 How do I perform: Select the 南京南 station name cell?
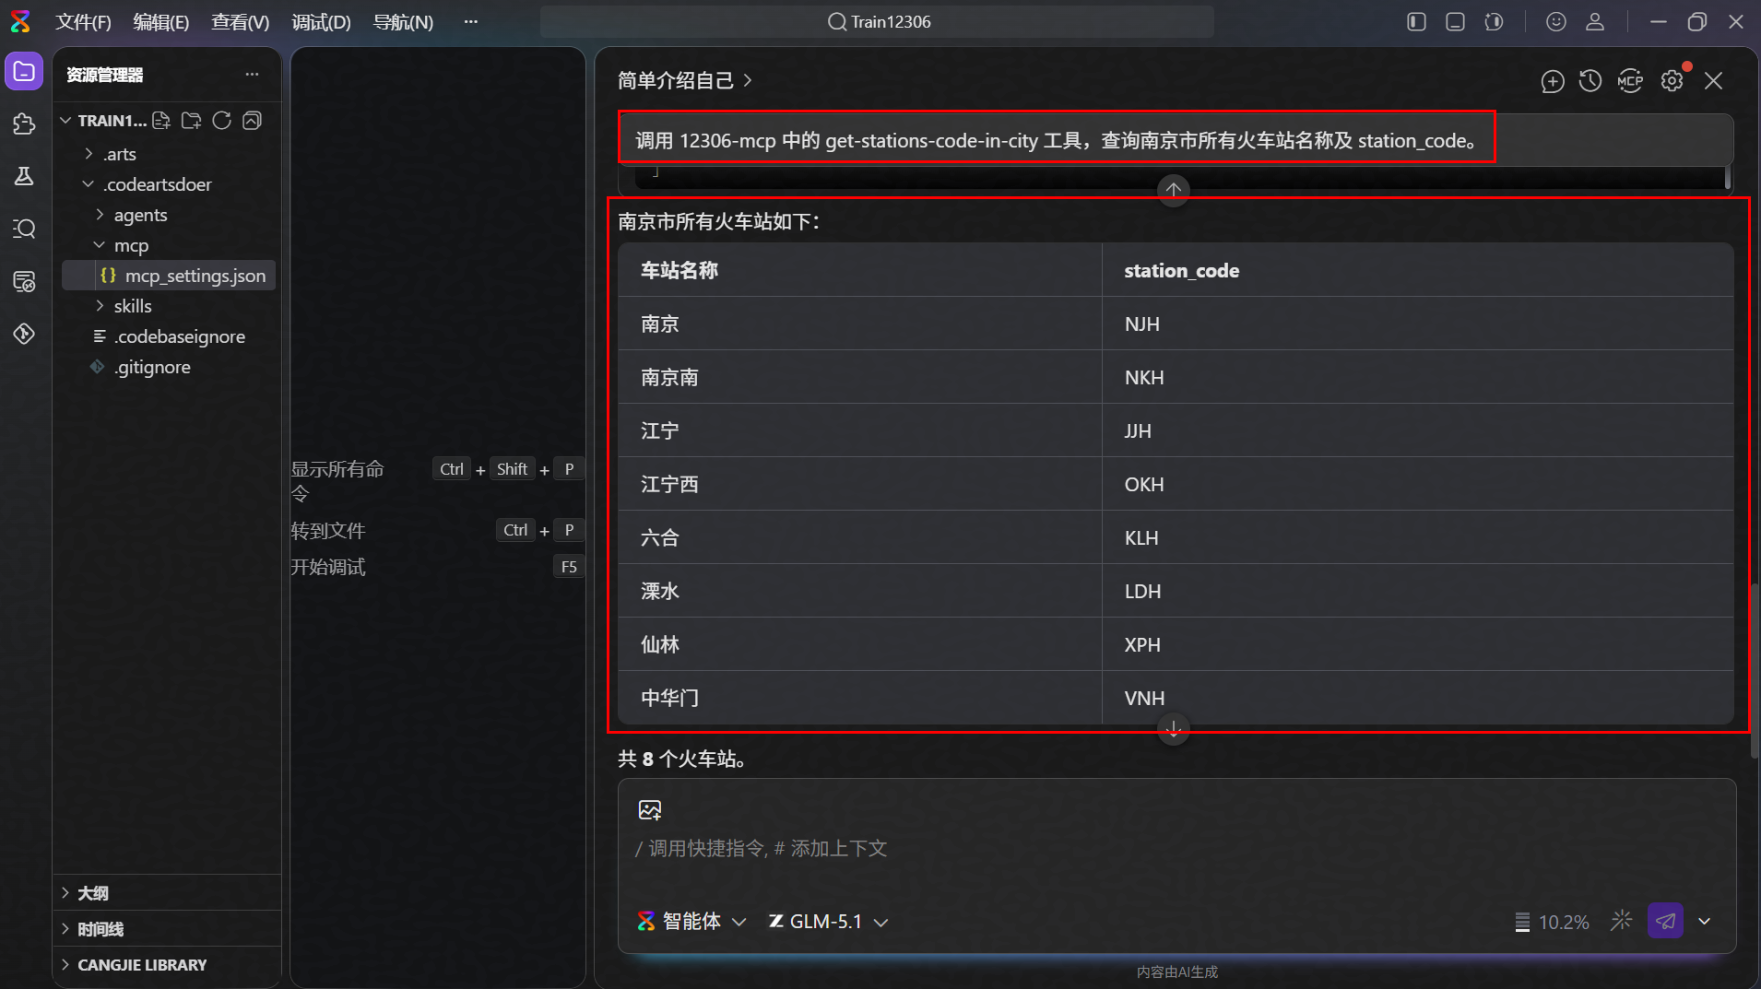click(859, 377)
